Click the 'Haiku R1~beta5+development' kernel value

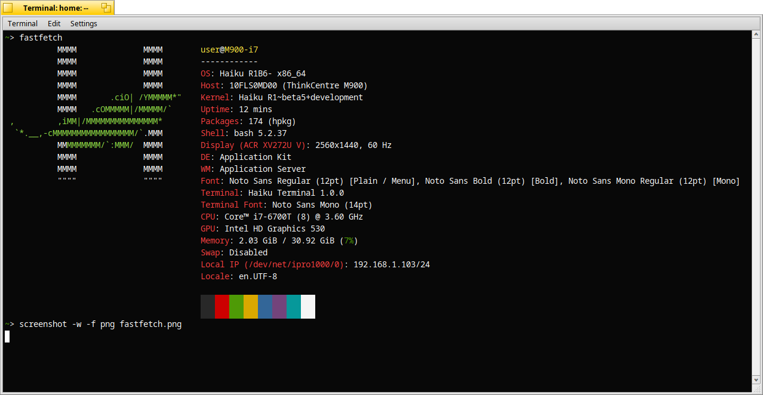click(x=301, y=97)
